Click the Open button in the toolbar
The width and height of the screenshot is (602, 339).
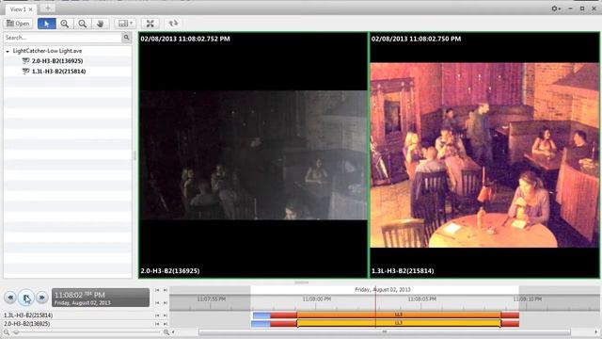[18, 24]
